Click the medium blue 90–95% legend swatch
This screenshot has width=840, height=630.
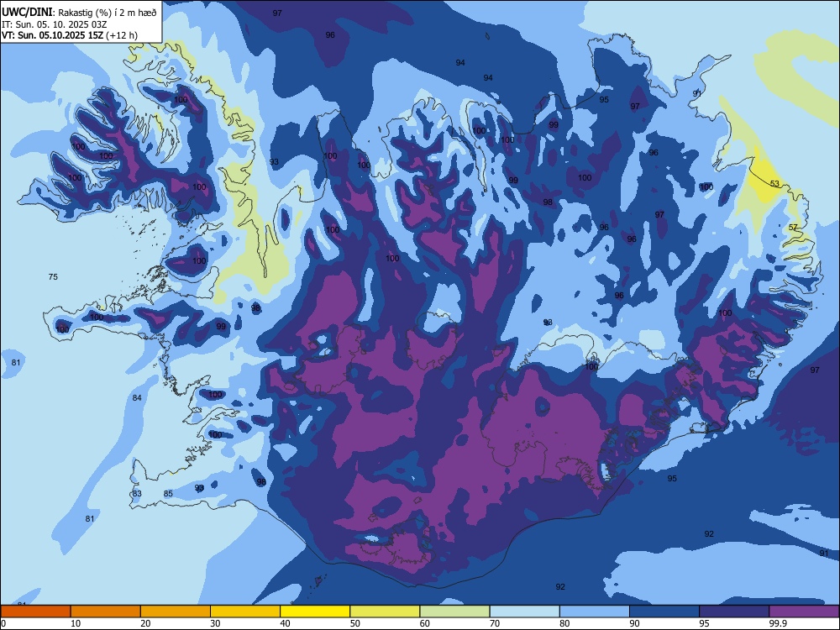[664, 612]
